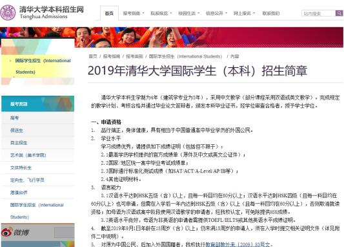This screenshot has height=247, width=344.
Task: Expand the 院系纵览 dropdown arrow
Action: click(171, 13)
